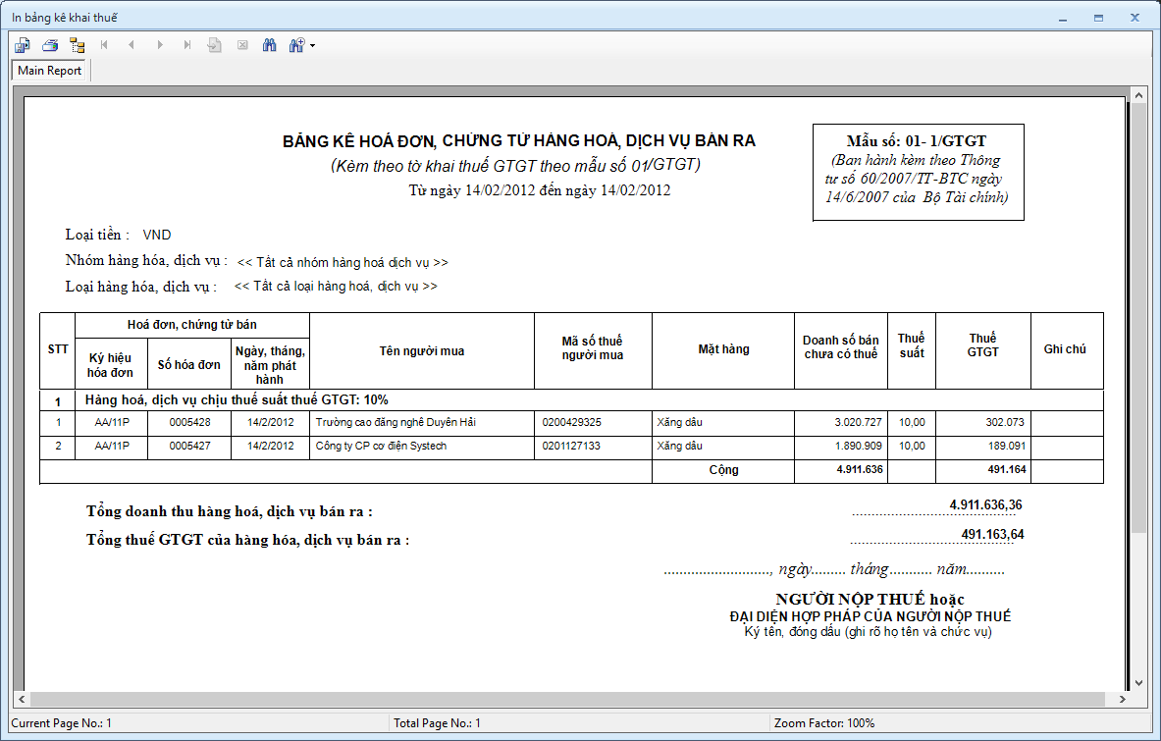Maximize the report window
1161x741 pixels.
pyautogui.click(x=1098, y=18)
